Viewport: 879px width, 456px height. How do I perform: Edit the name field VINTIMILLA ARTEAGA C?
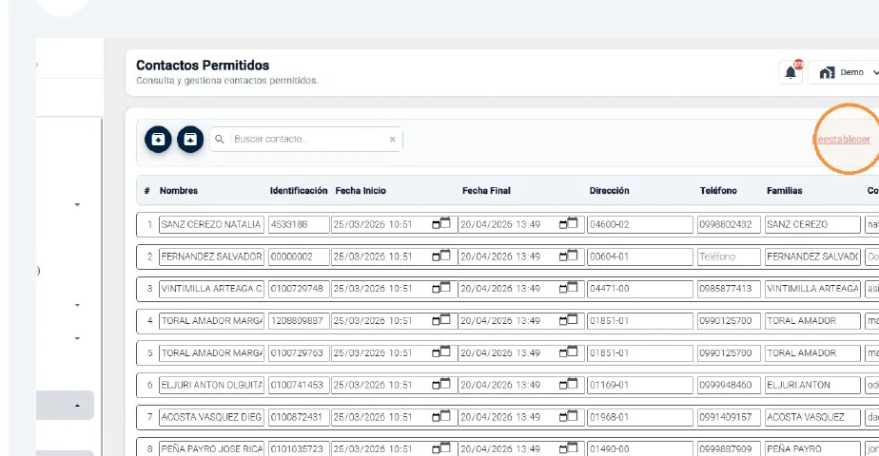(211, 289)
